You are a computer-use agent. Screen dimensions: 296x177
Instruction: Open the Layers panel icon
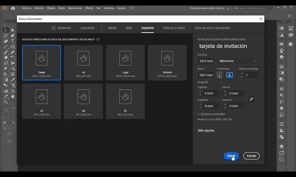click(x=281, y=146)
